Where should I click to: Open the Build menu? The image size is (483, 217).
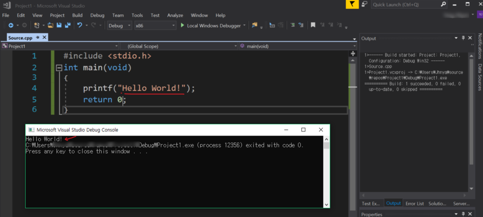(77, 15)
